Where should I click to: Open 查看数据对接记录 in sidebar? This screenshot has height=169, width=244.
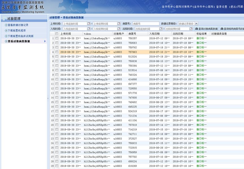[18, 25]
